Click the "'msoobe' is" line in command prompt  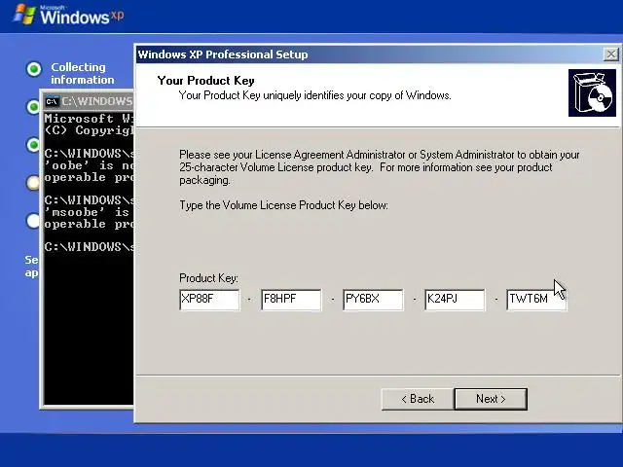(x=89, y=212)
